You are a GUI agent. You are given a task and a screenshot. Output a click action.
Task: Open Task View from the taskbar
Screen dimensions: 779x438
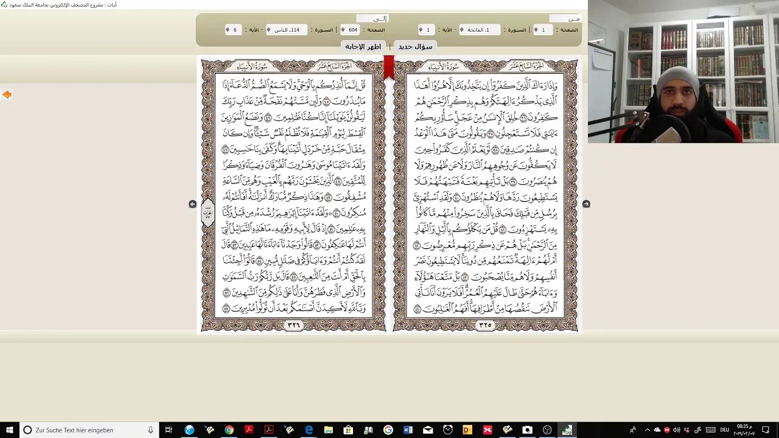click(169, 430)
